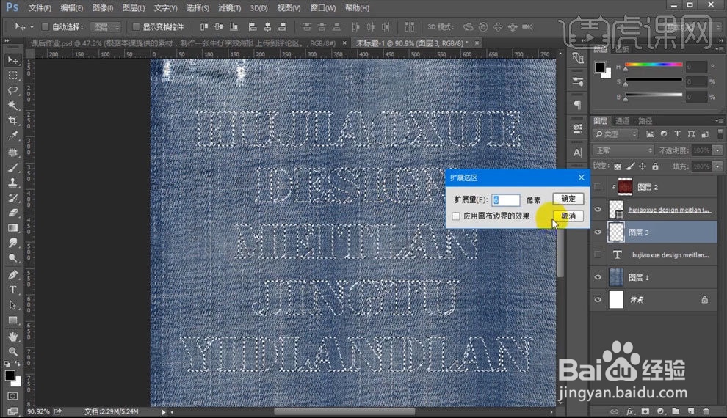Open Move tool preset picker arrow
This screenshot has width=727, height=418.
pos(32,27)
